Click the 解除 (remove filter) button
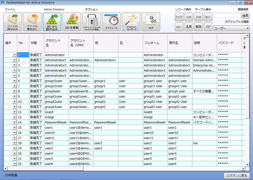 pos(198,26)
